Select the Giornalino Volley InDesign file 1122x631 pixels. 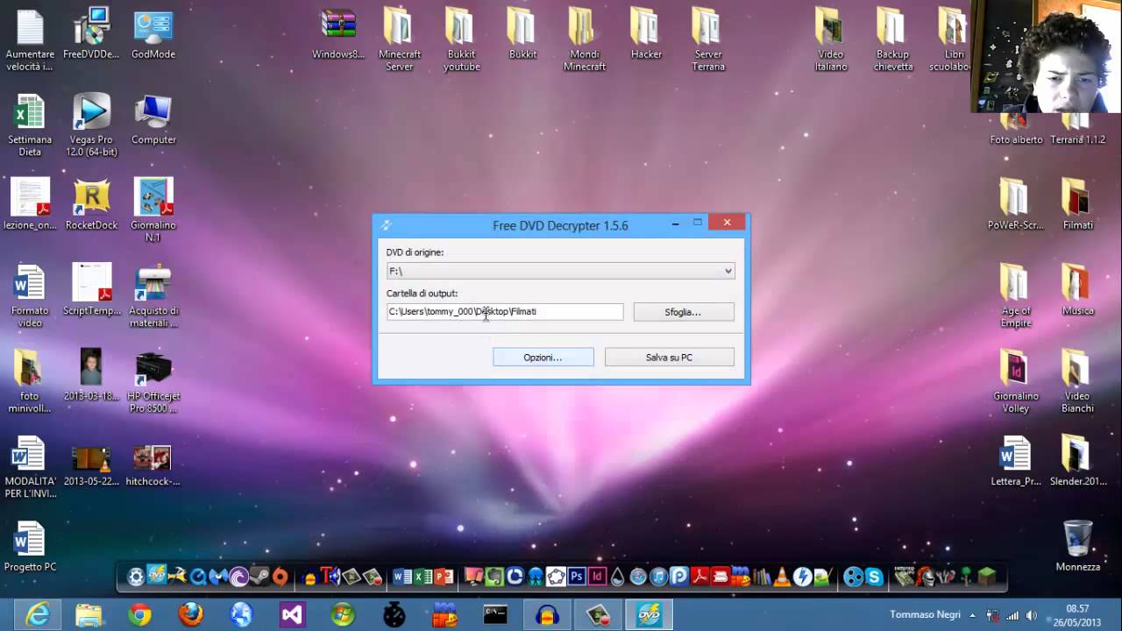tap(1016, 381)
